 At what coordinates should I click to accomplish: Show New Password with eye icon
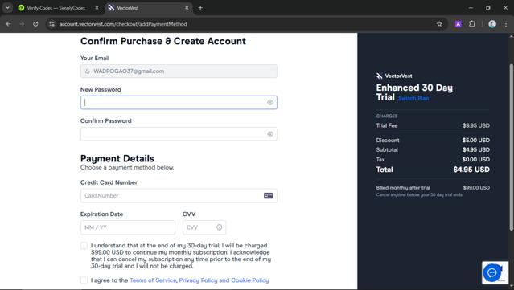click(270, 103)
